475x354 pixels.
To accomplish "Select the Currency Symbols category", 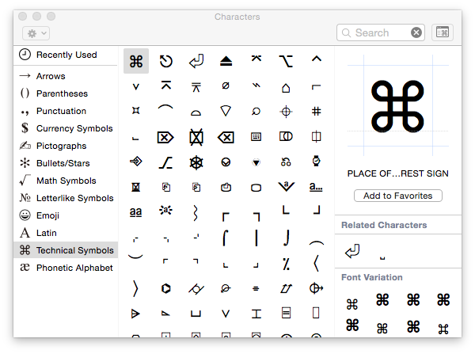I will click(x=74, y=128).
